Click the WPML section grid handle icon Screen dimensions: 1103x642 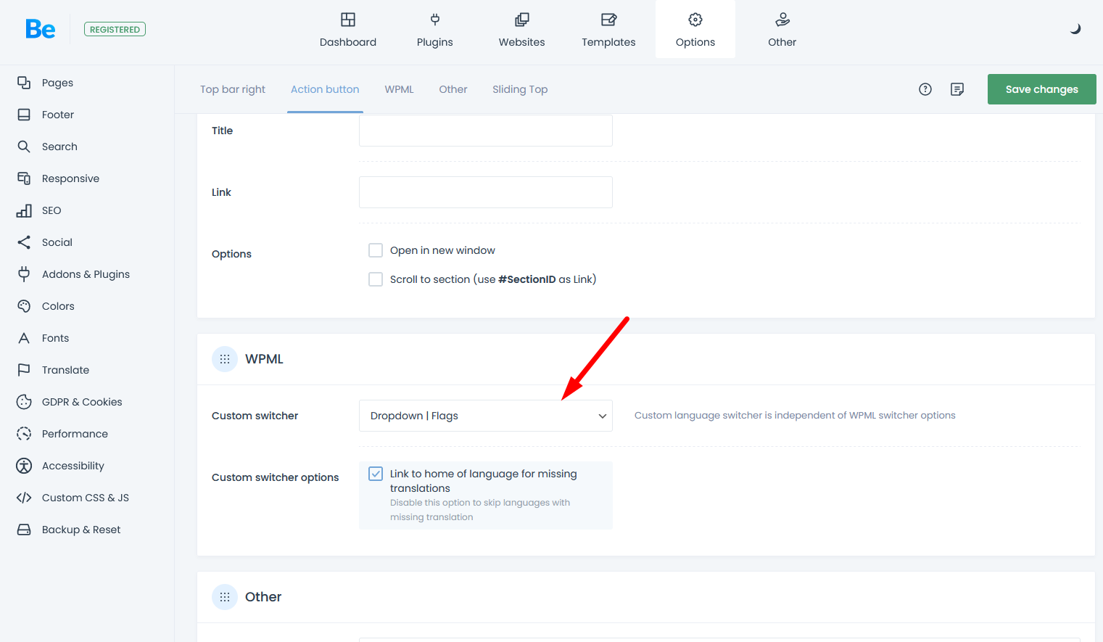pyautogui.click(x=225, y=359)
